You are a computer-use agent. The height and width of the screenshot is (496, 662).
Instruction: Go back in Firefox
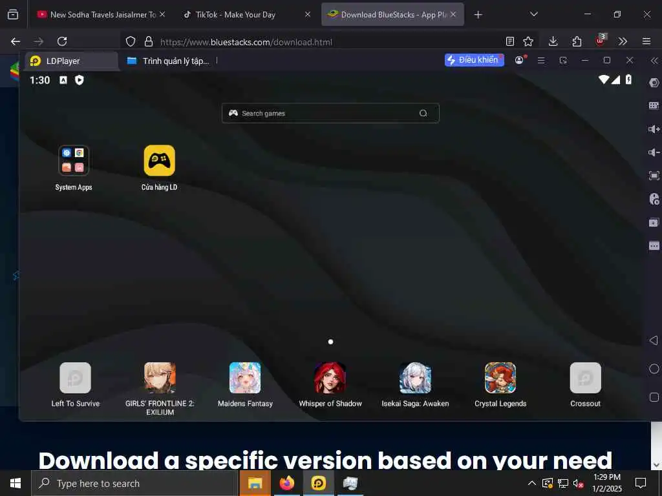[16, 41]
